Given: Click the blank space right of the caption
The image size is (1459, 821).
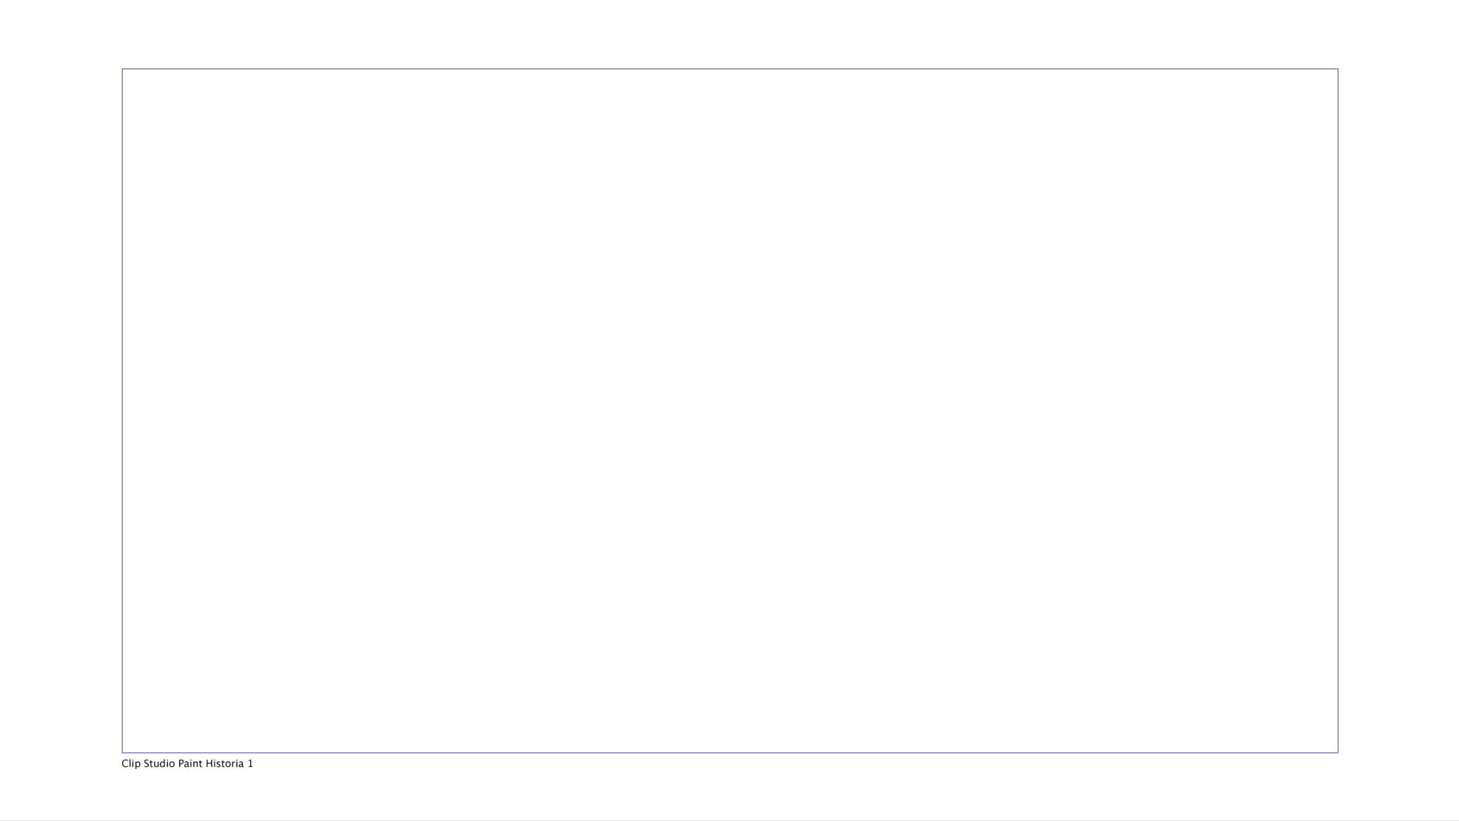Looking at the screenshot, I should 773,763.
